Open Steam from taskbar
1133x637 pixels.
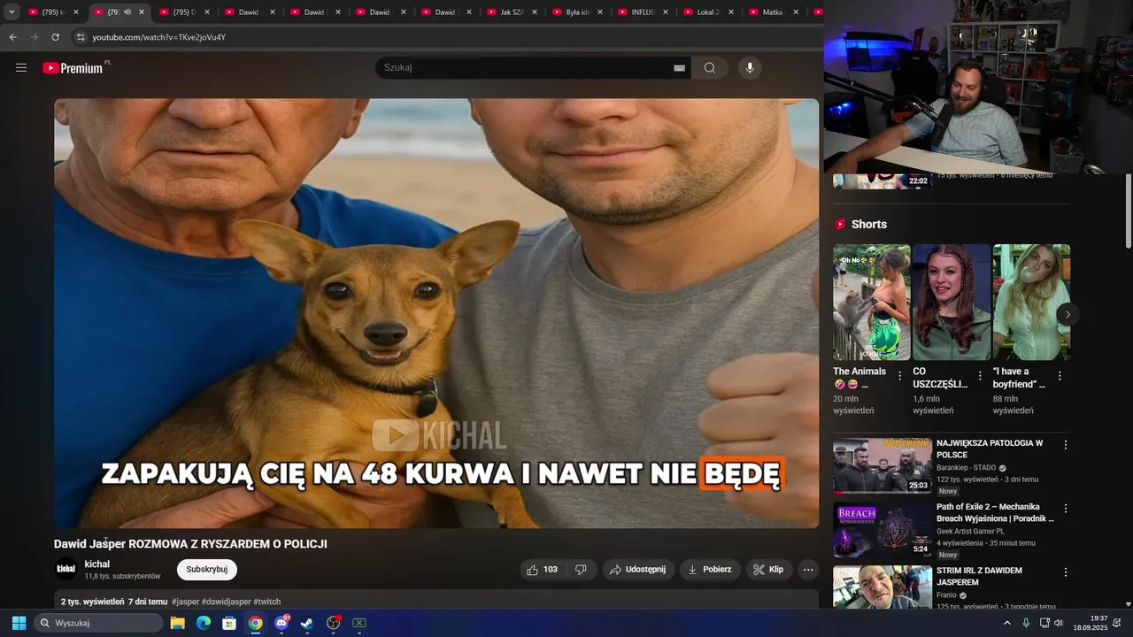click(307, 623)
